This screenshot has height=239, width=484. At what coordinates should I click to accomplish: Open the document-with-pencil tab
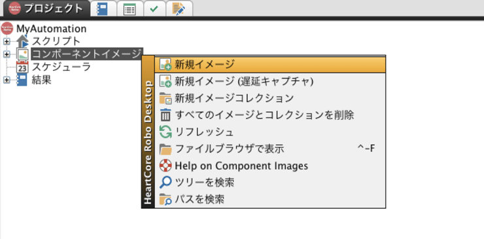point(180,9)
